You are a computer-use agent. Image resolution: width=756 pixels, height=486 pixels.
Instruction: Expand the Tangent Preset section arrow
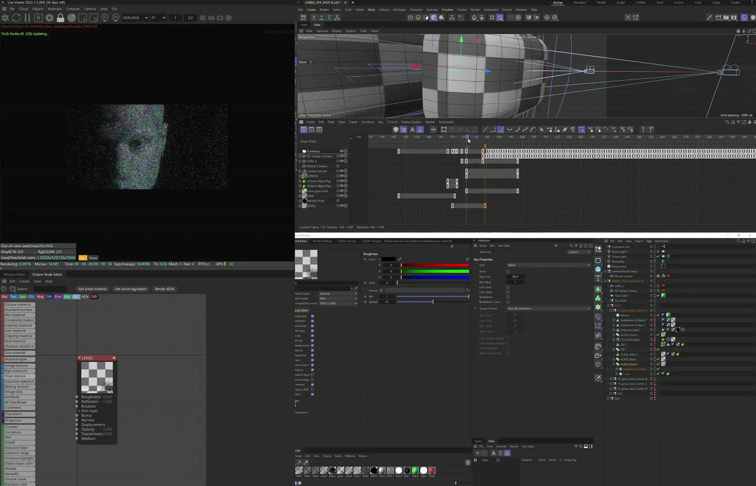(x=475, y=309)
